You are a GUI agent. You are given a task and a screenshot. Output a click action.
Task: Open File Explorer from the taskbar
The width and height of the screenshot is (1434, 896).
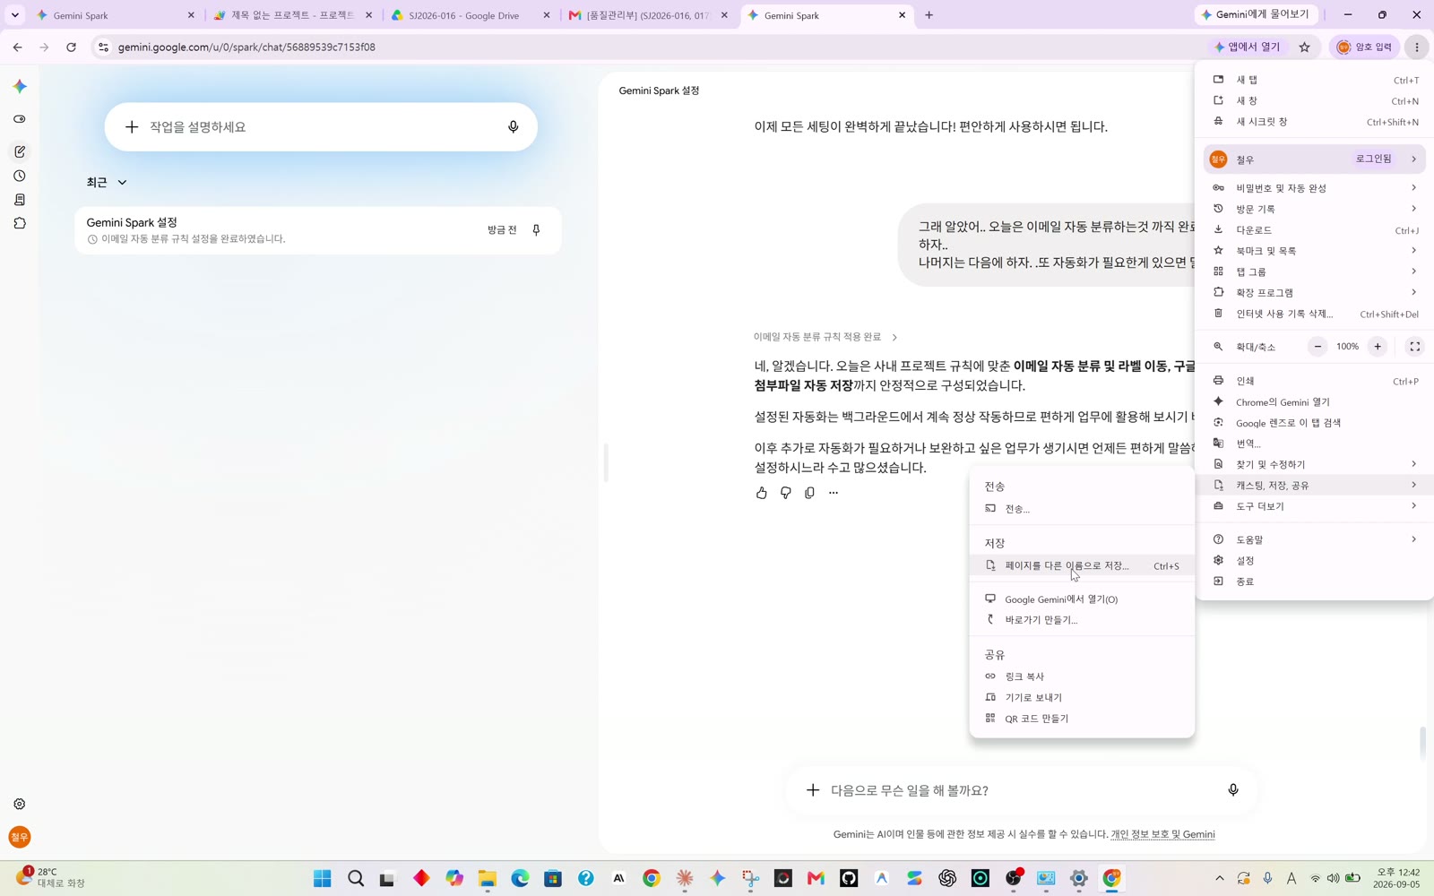[488, 879]
